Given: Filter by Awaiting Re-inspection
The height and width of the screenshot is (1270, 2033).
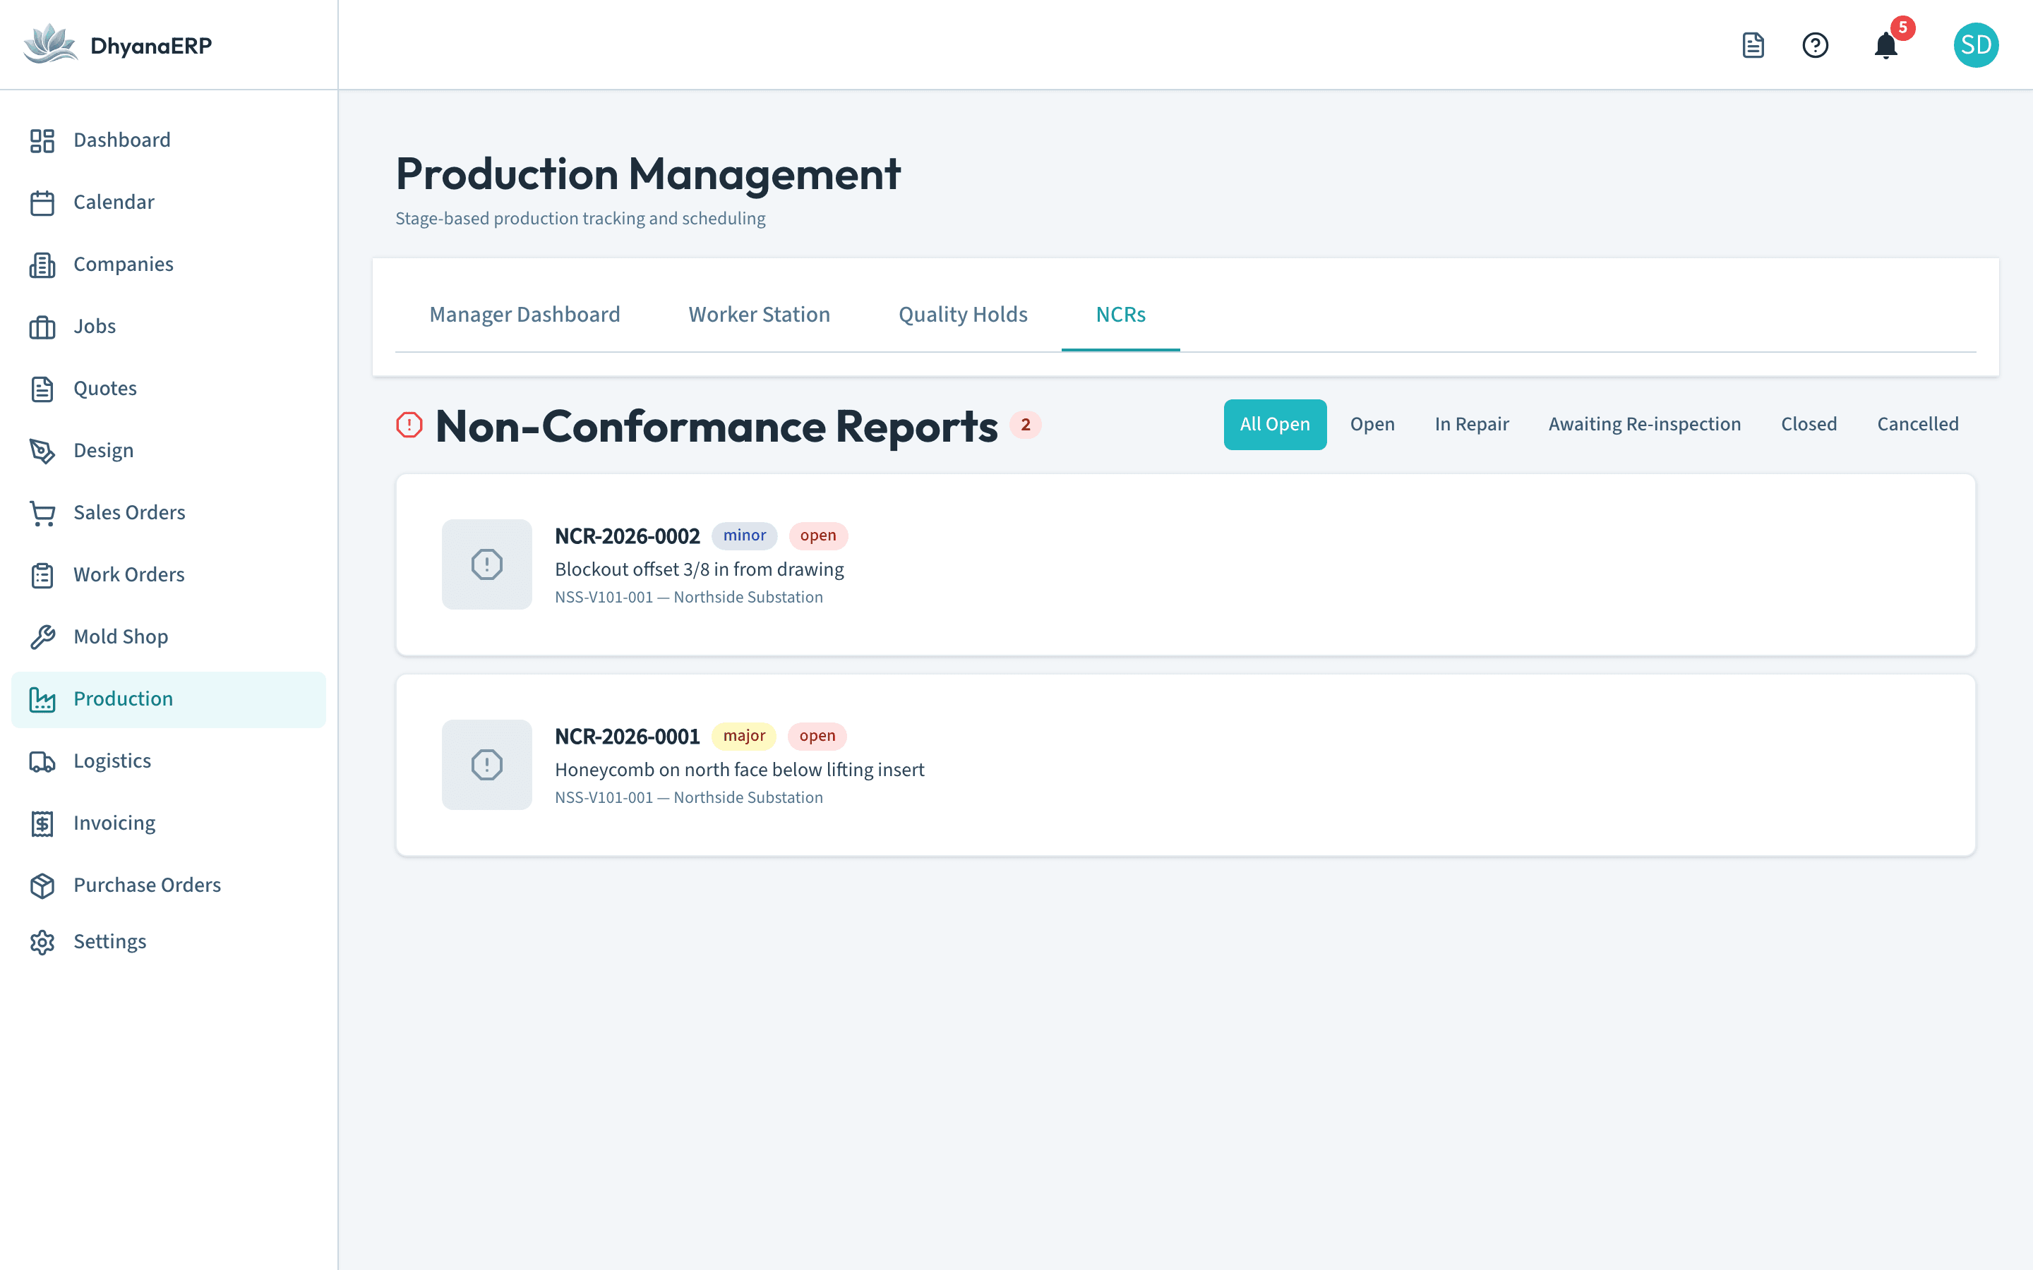Looking at the screenshot, I should coord(1644,424).
